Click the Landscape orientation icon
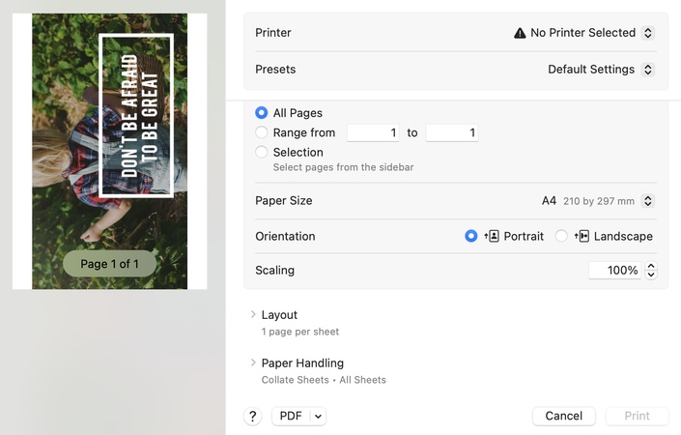This screenshot has width=681, height=435. point(582,236)
